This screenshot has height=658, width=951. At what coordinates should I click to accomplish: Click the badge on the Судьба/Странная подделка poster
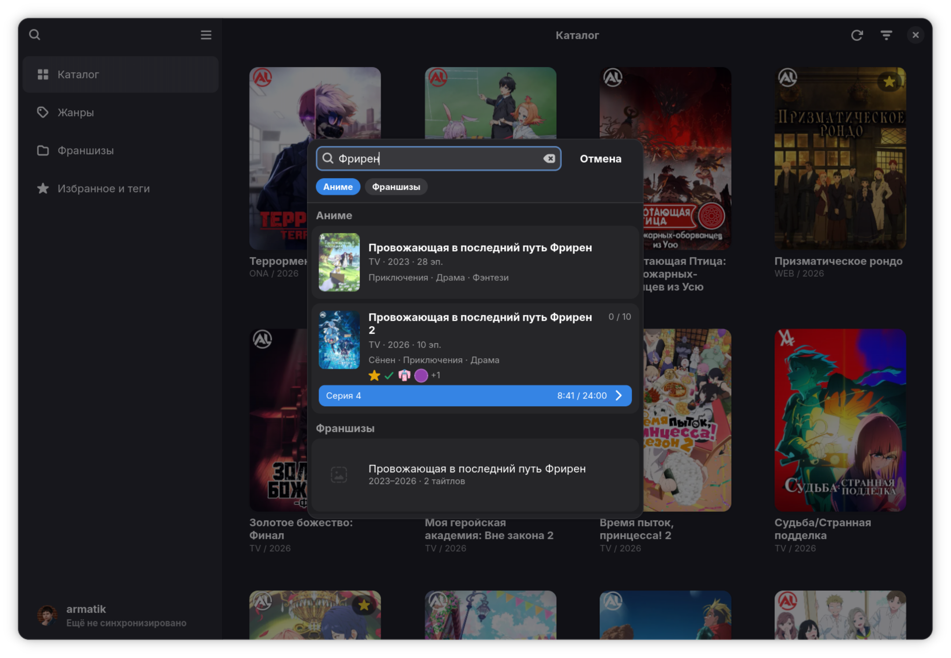(786, 339)
